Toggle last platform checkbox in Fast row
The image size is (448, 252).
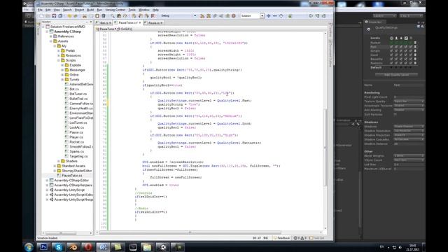click(x=411, y=47)
